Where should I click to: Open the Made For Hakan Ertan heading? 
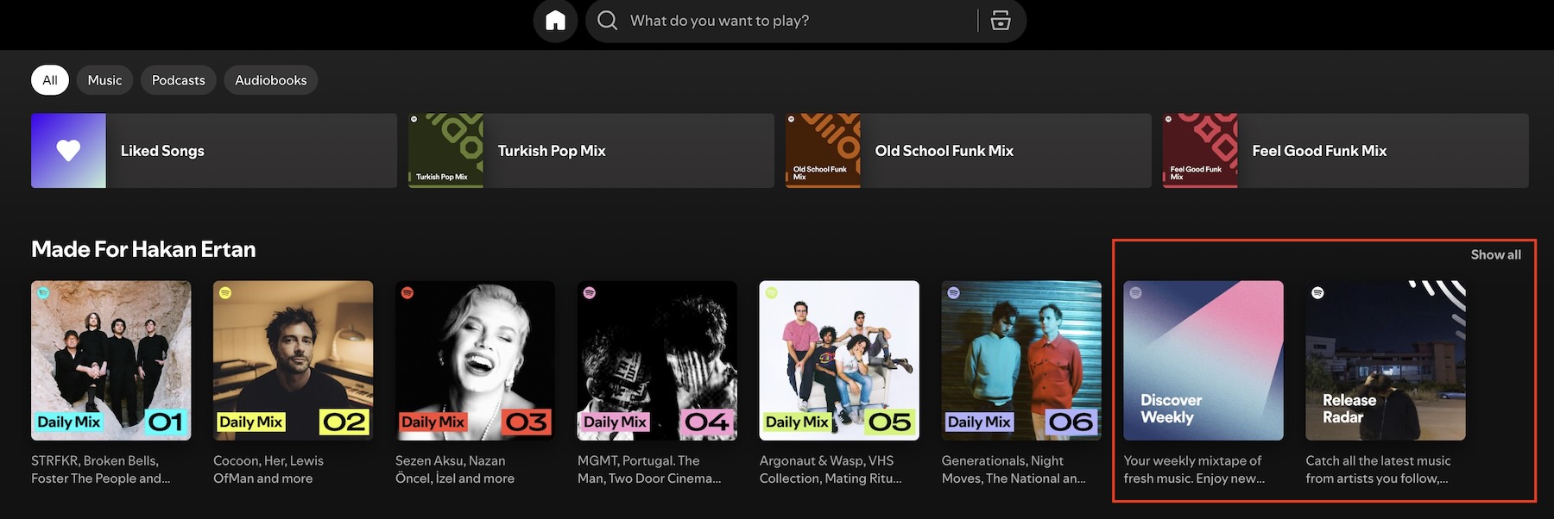(x=143, y=249)
